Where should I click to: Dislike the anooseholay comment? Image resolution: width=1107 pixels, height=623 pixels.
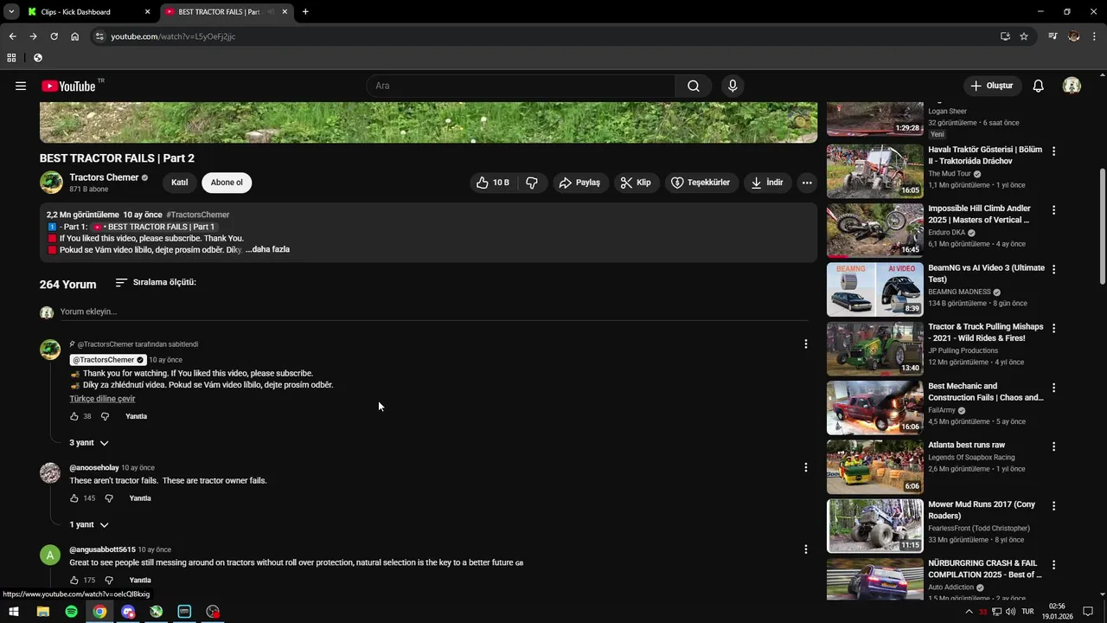(109, 498)
